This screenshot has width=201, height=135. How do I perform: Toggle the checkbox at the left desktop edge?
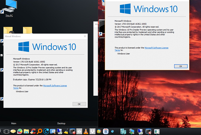(x=2, y=55)
